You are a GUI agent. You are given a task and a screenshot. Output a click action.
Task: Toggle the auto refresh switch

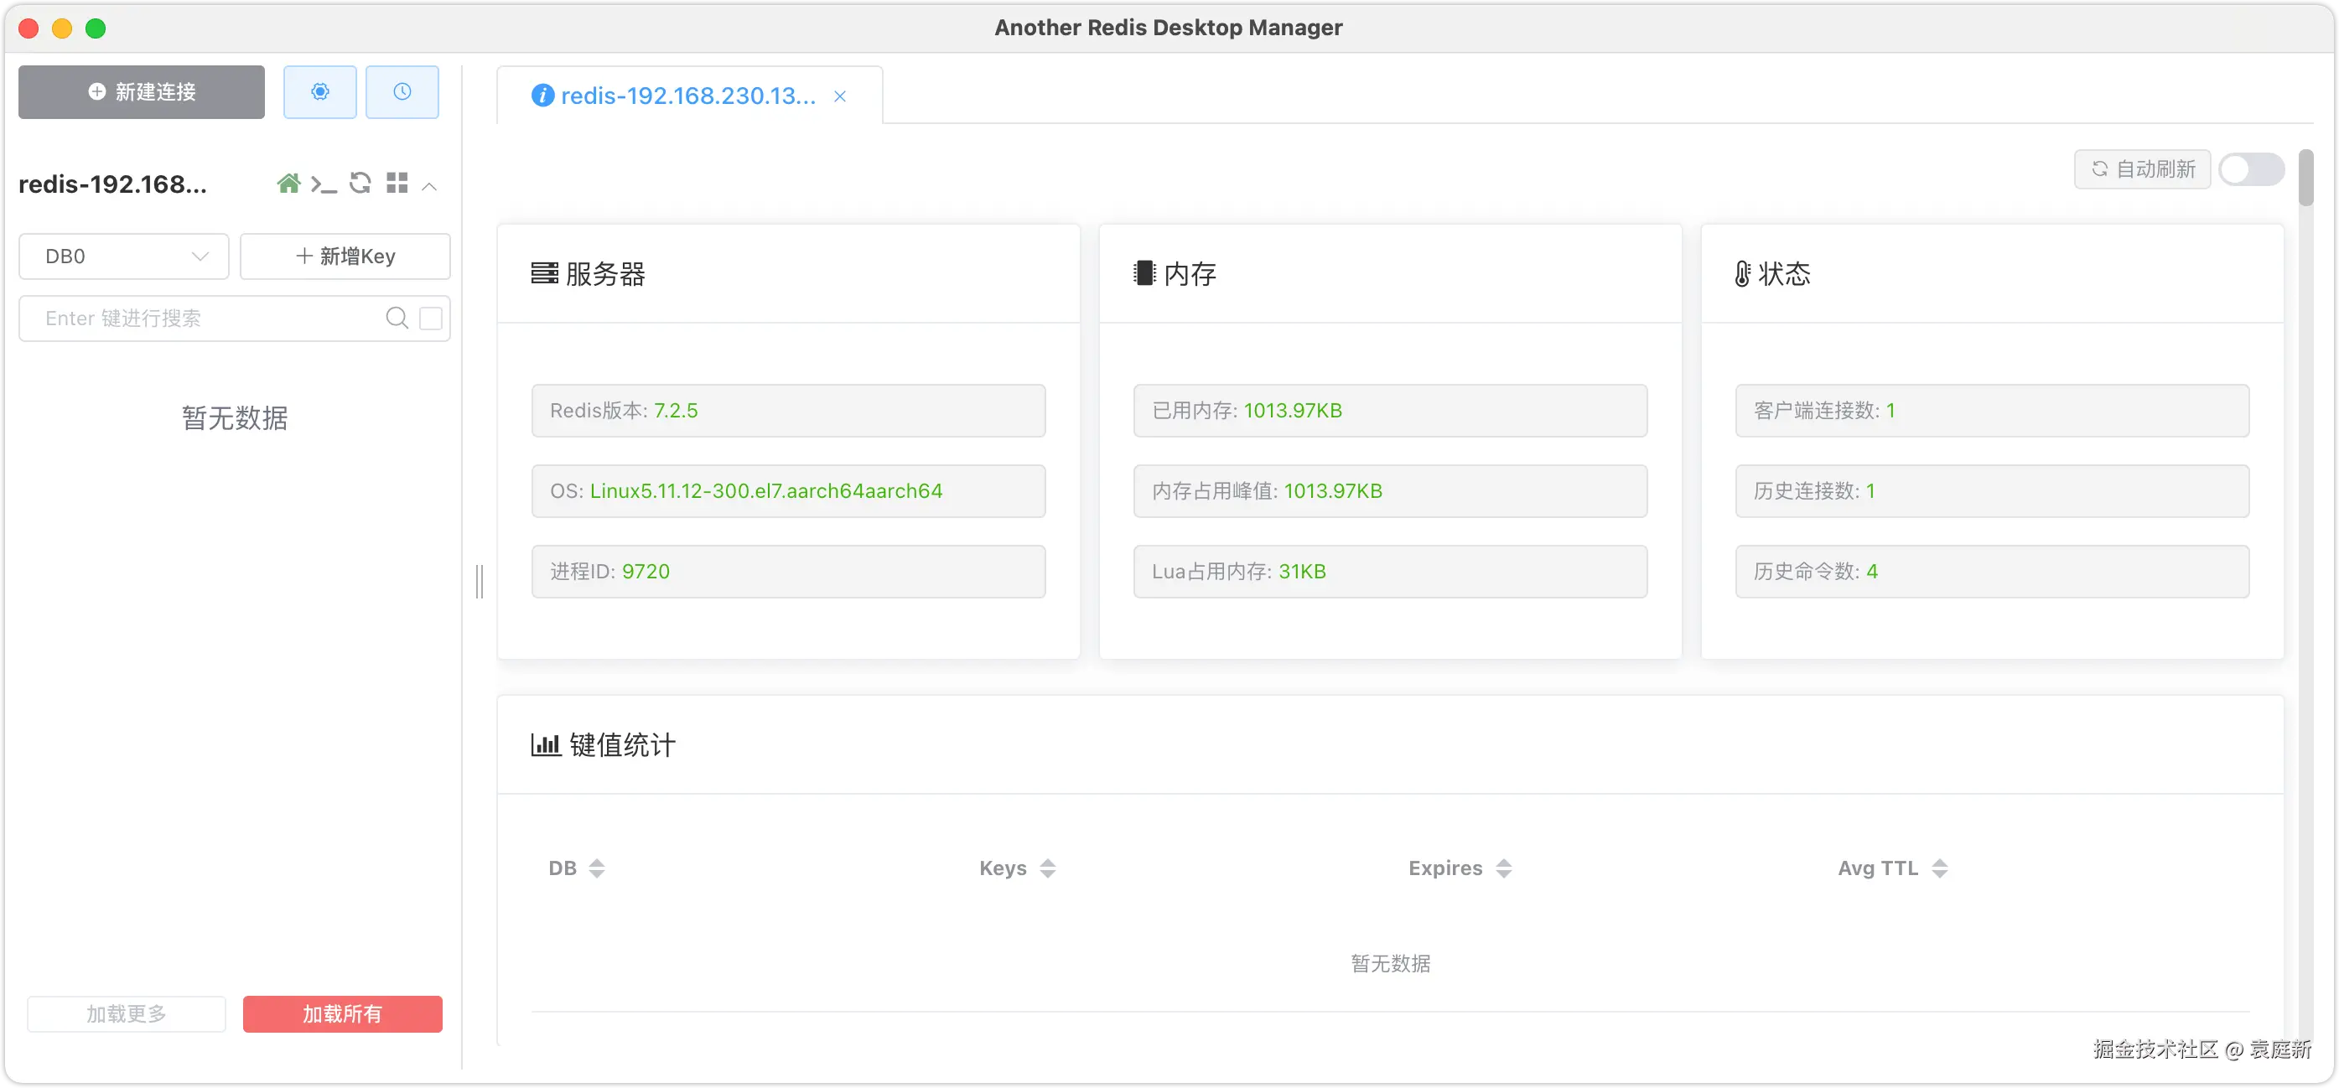click(x=2251, y=170)
